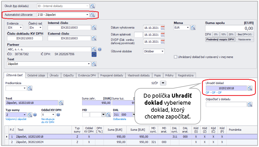
Task: Click info icon next to Partner field
Action: 99,49
